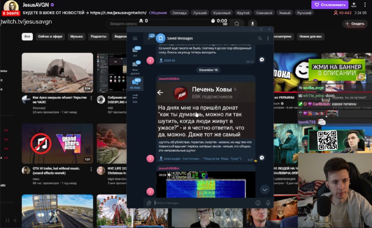Click the Смешной tag
This screenshot has width=372, height=228.
pyautogui.click(x=264, y=13)
